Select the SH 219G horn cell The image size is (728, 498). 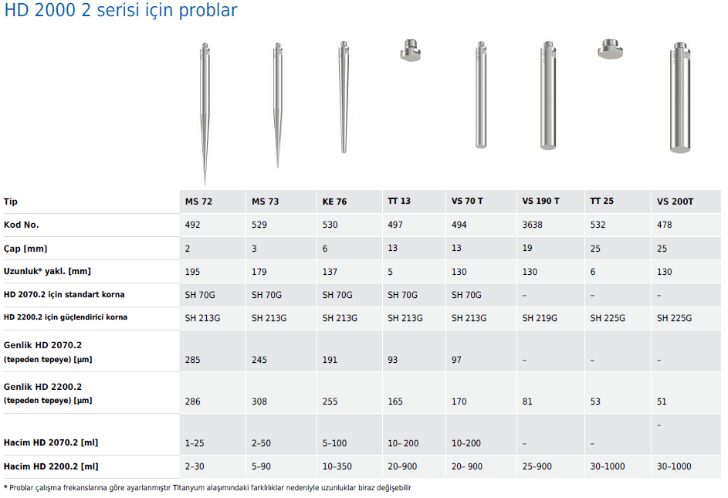pos(540,318)
